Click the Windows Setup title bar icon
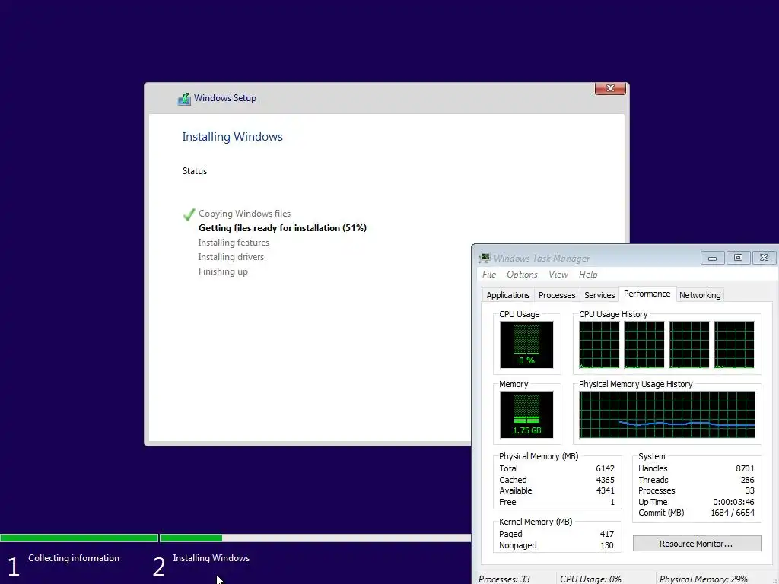Screen dimensions: 779x584 [x=184, y=99]
